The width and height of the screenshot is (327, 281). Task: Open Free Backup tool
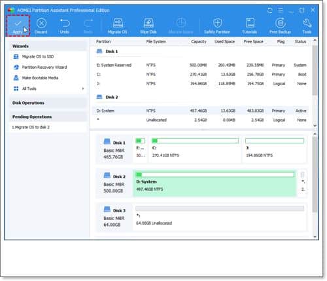point(280,26)
